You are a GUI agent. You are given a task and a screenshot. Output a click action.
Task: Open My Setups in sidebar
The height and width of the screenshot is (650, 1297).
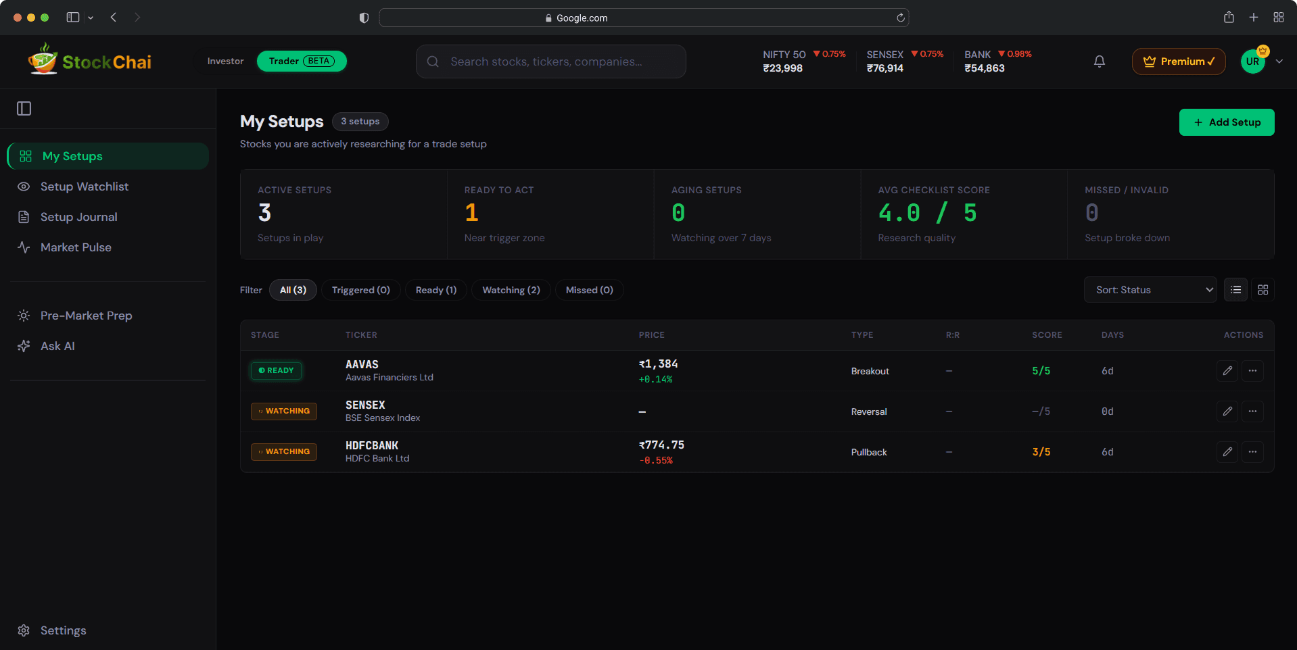click(108, 156)
